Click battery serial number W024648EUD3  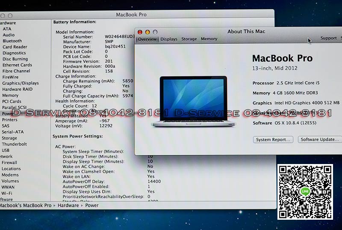(x=120, y=36)
